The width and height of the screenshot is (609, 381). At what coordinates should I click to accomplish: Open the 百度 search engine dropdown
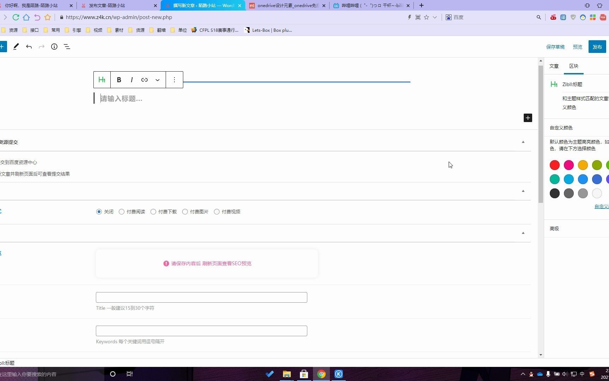(x=455, y=17)
